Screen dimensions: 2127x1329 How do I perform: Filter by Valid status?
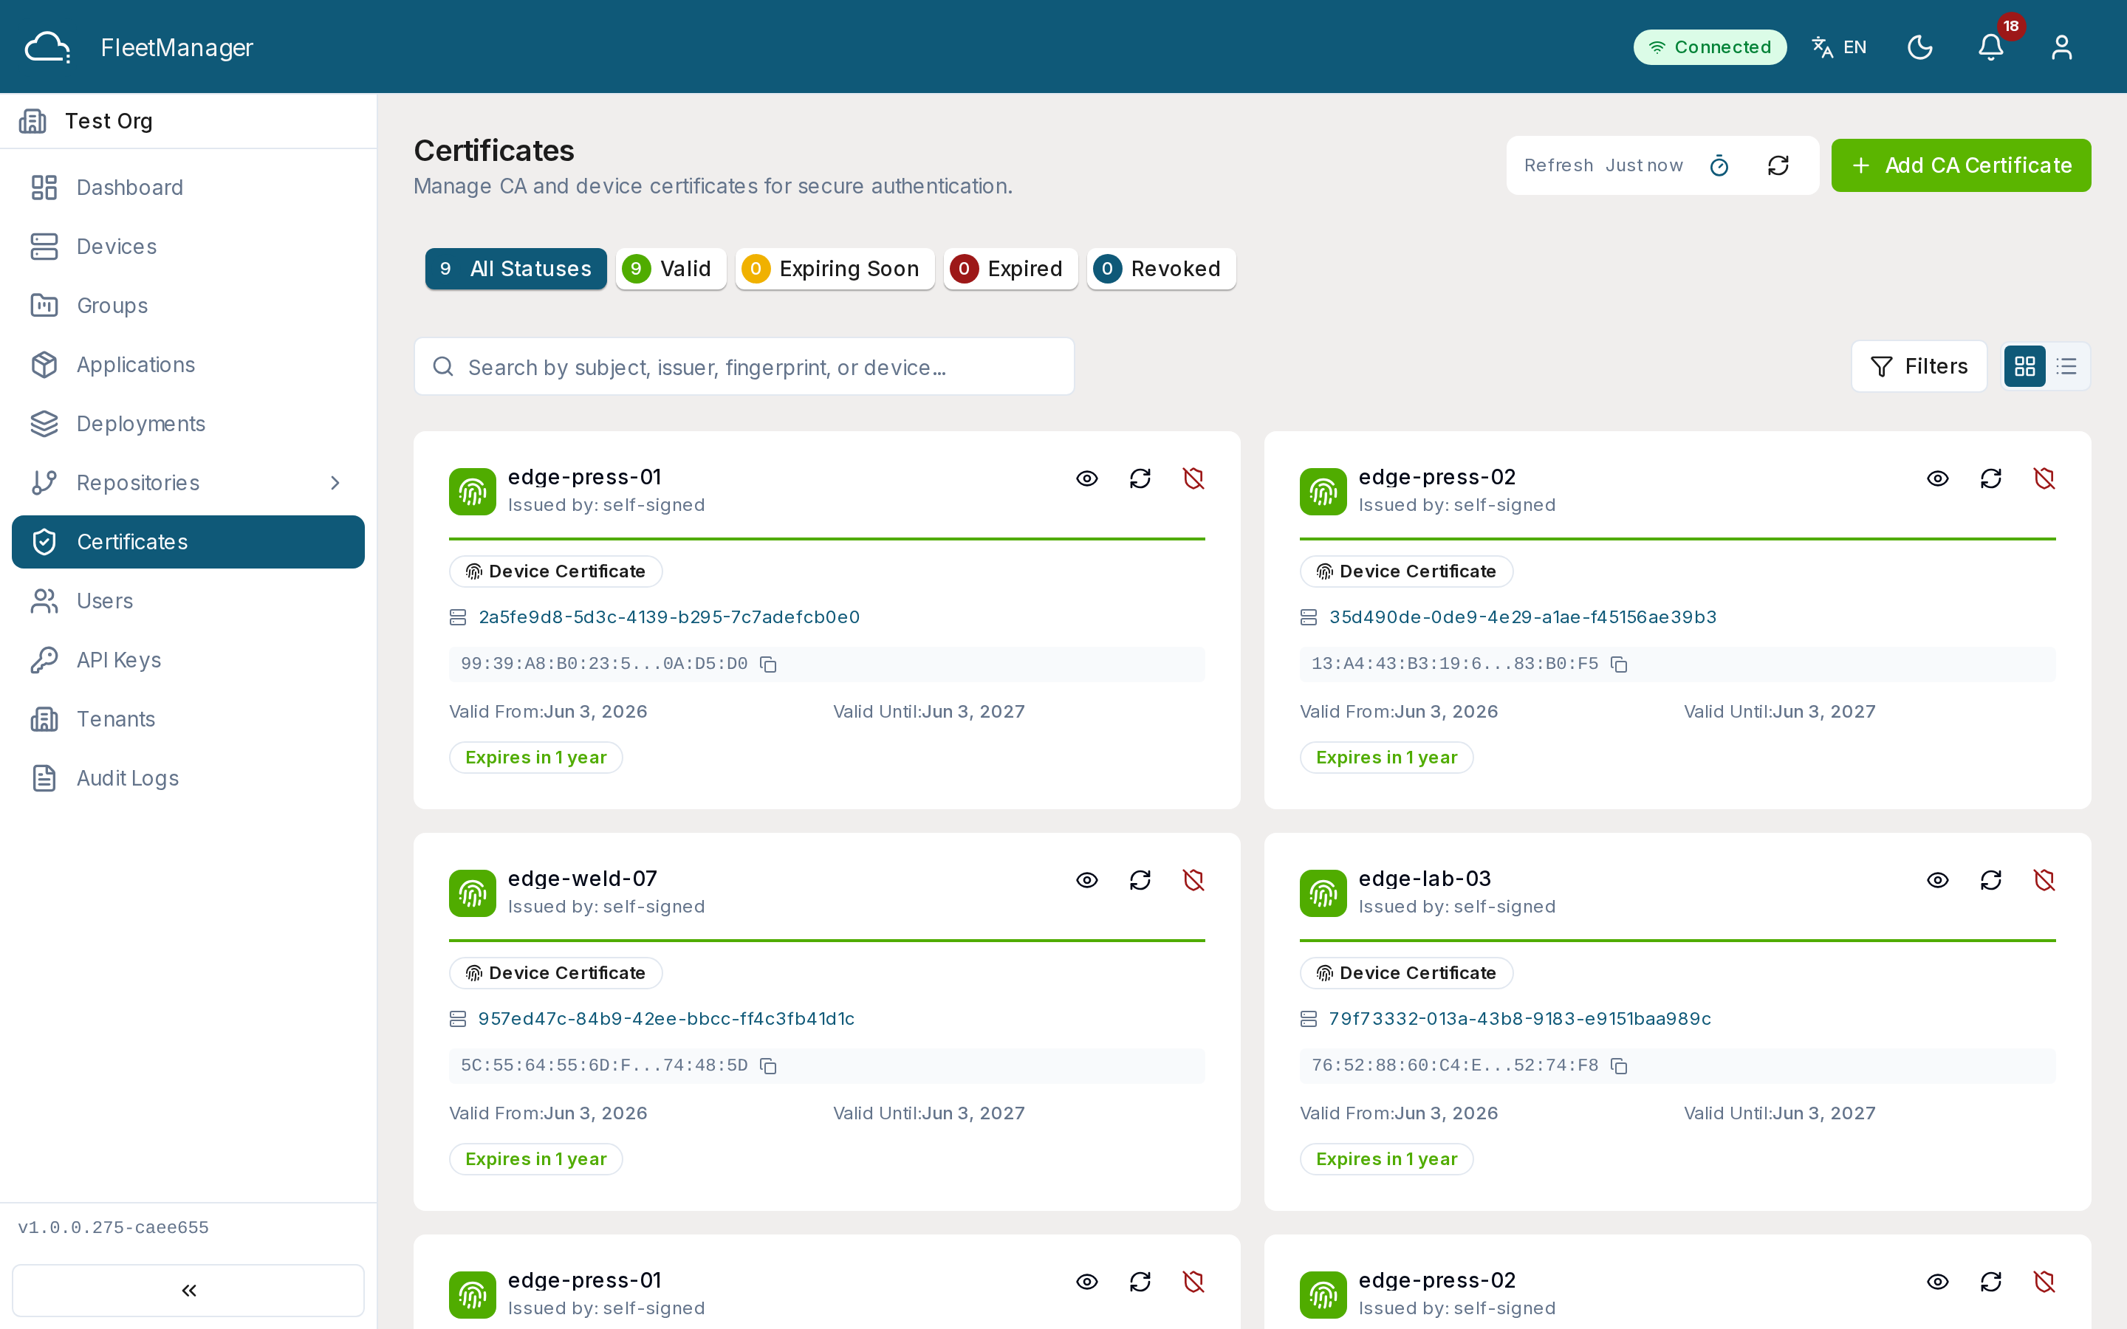pos(671,269)
